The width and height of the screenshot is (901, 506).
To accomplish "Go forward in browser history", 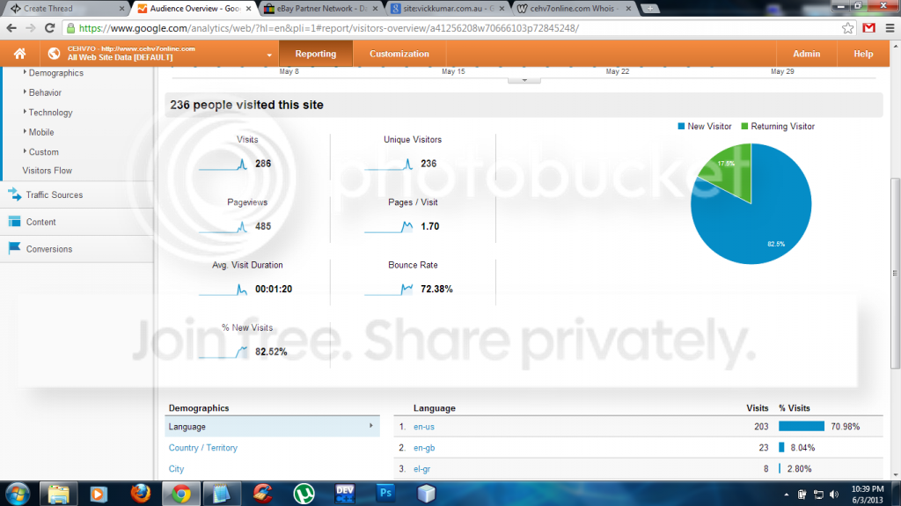I will point(31,28).
